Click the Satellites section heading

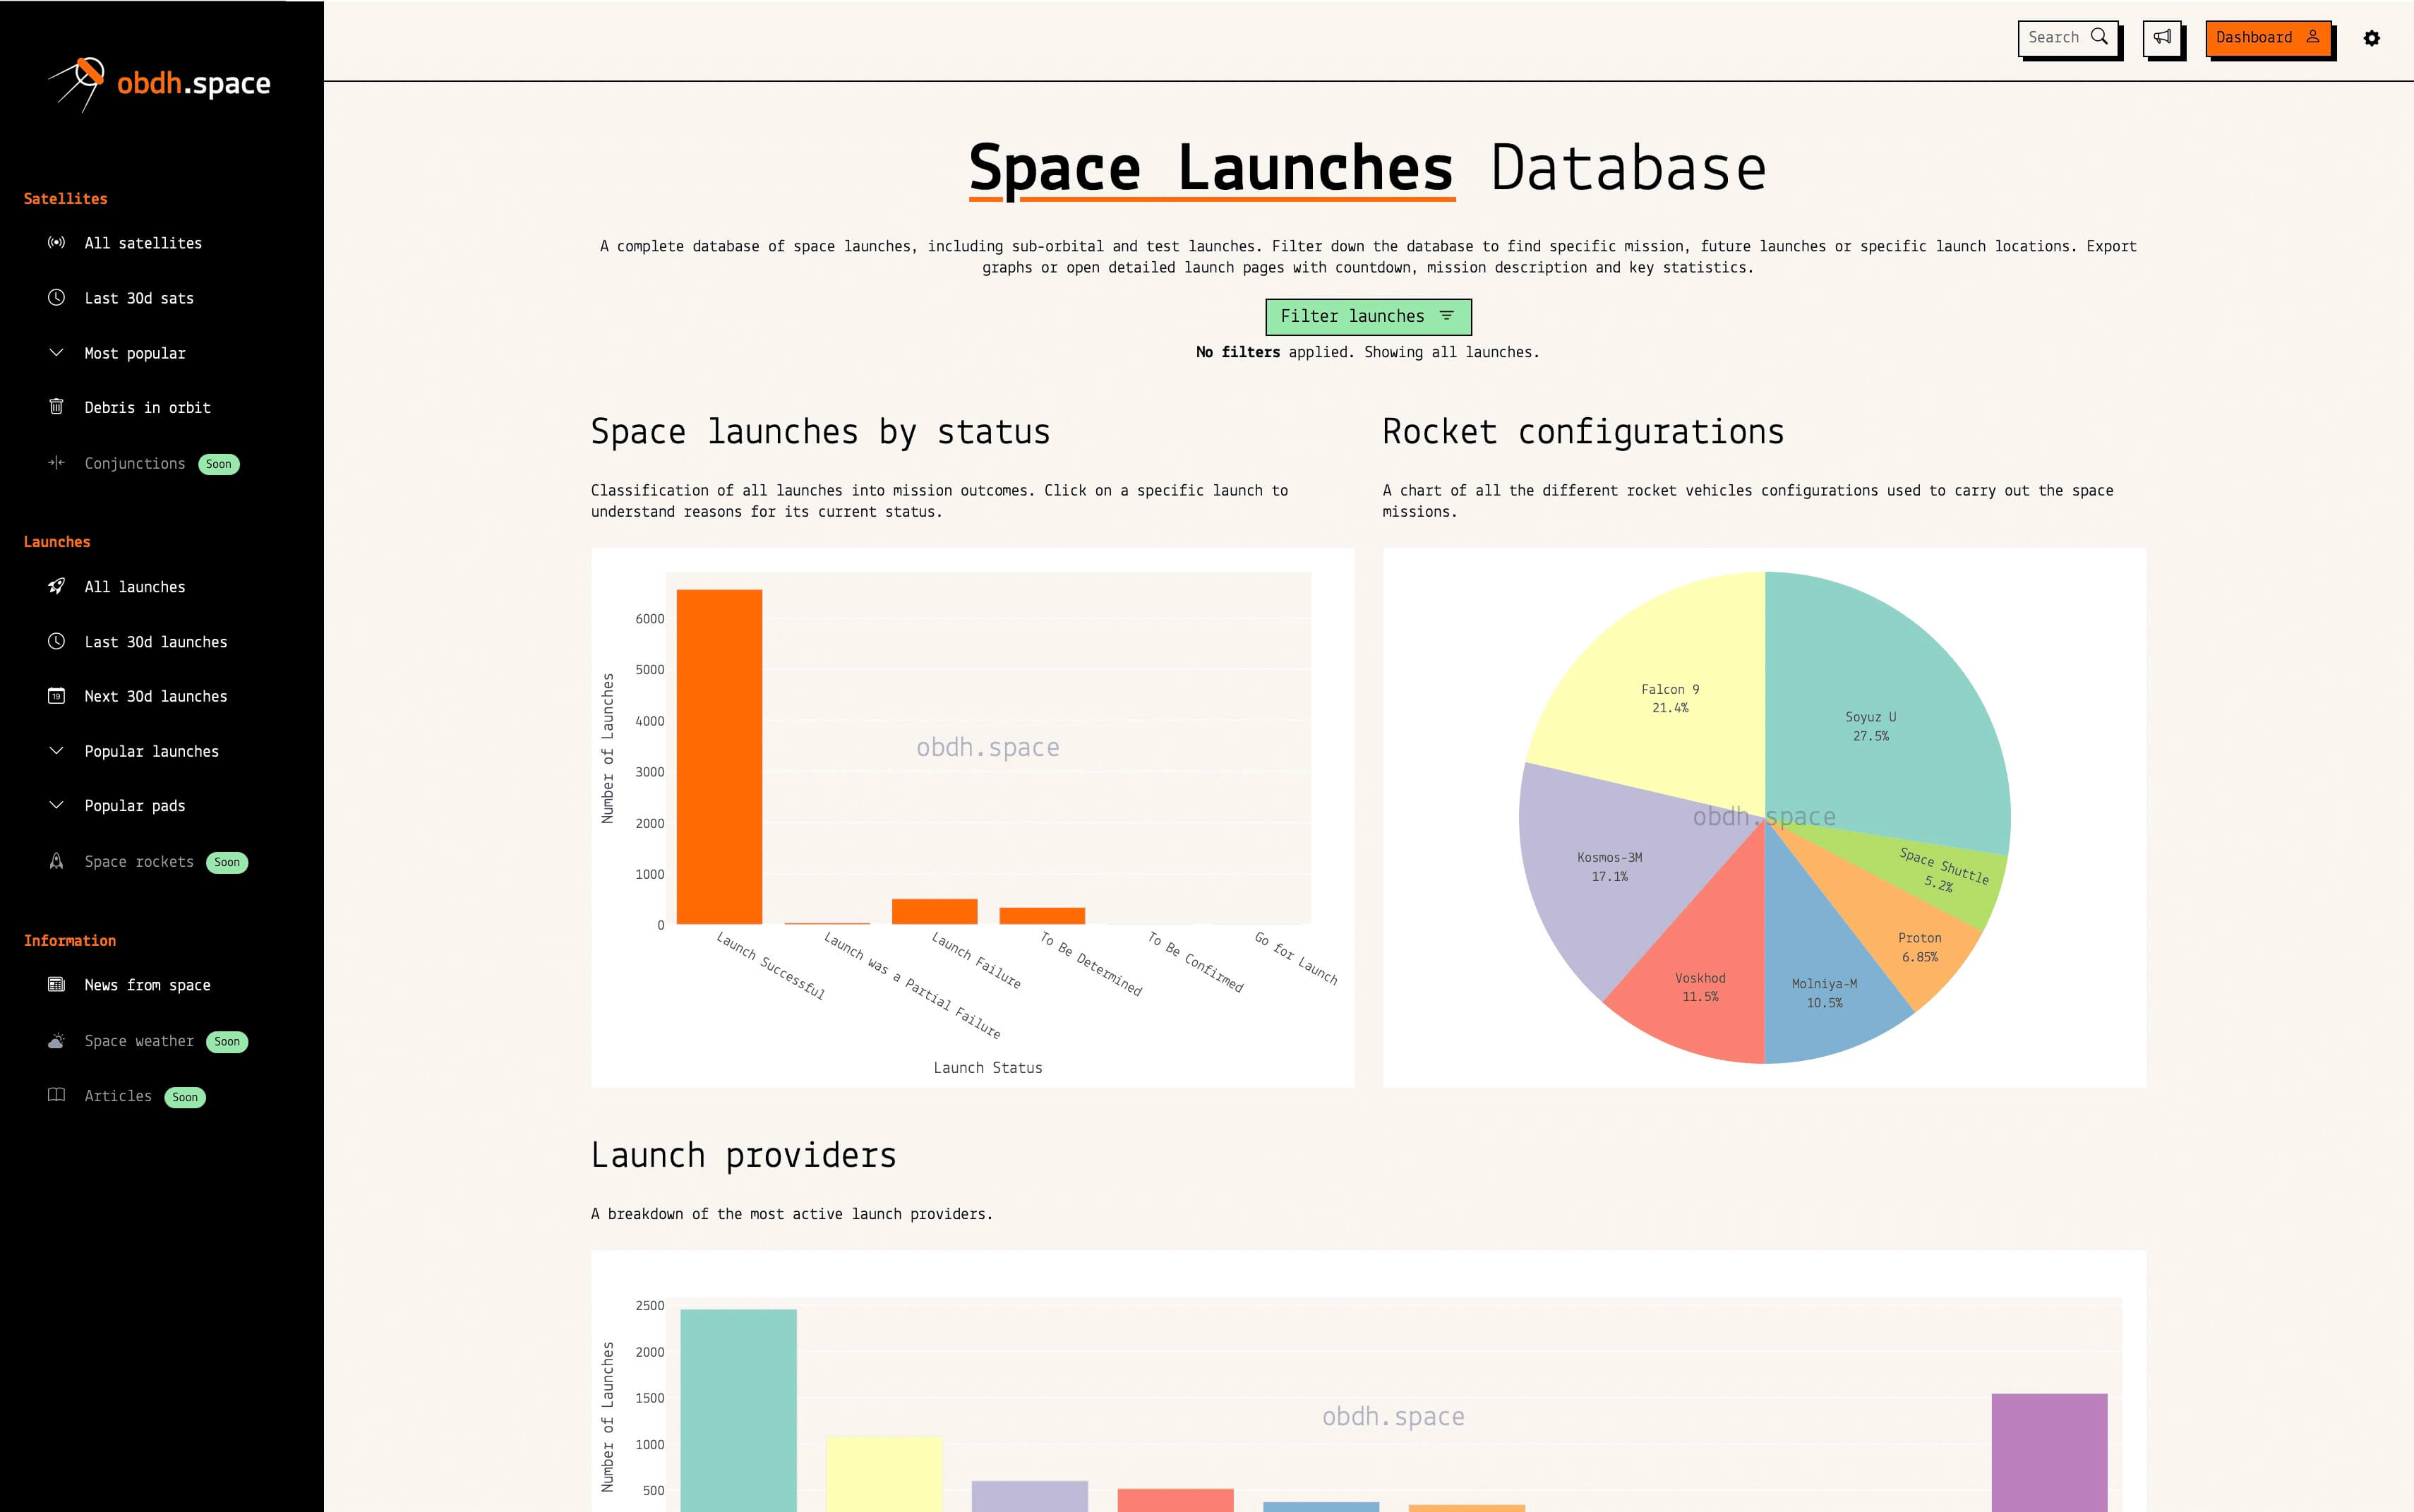65,199
